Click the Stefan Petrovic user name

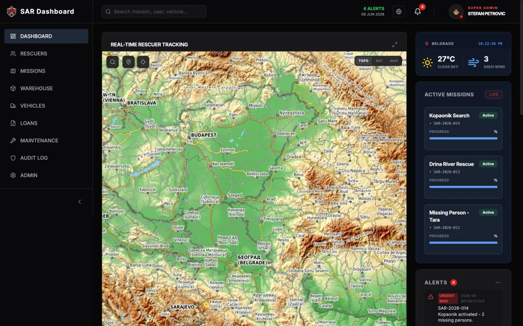[486, 14]
